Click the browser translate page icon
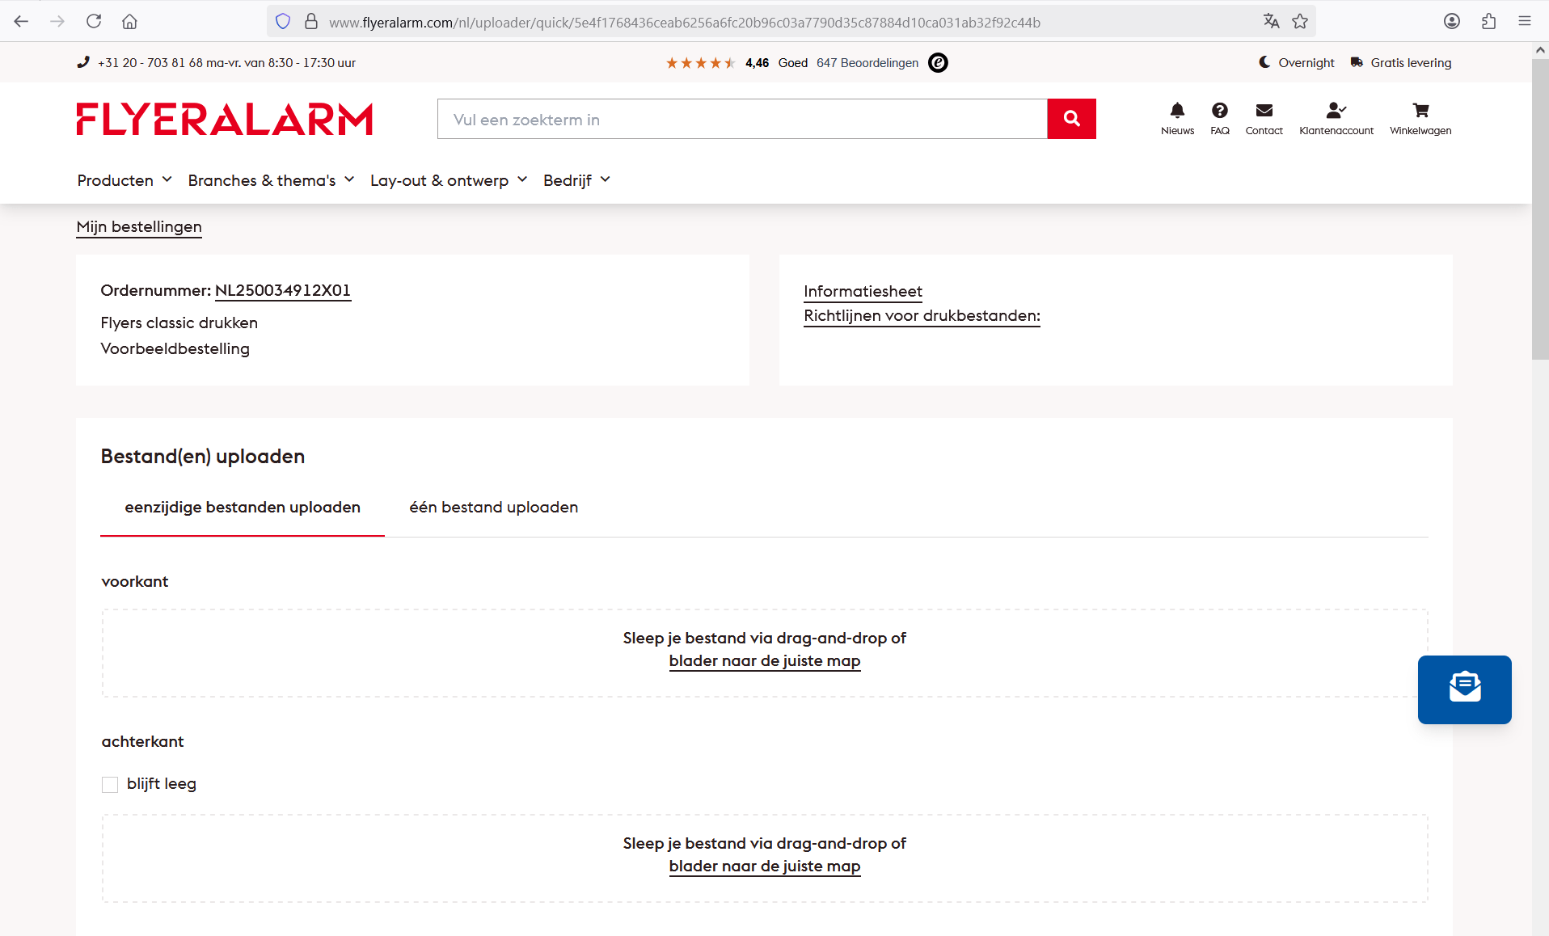 (1271, 22)
